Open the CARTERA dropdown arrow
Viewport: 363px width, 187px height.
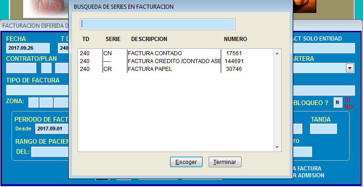350,68
